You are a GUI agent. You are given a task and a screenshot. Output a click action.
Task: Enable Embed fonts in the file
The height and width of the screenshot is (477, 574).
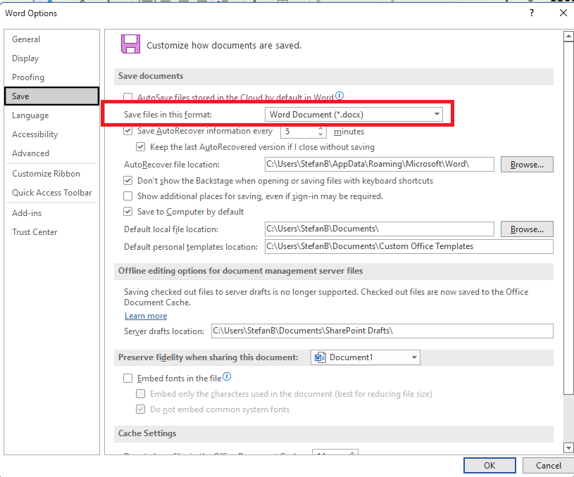pyautogui.click(x=127, y=379)
